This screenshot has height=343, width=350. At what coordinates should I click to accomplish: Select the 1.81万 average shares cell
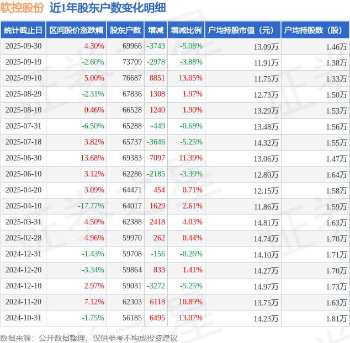tap(336, 318)
